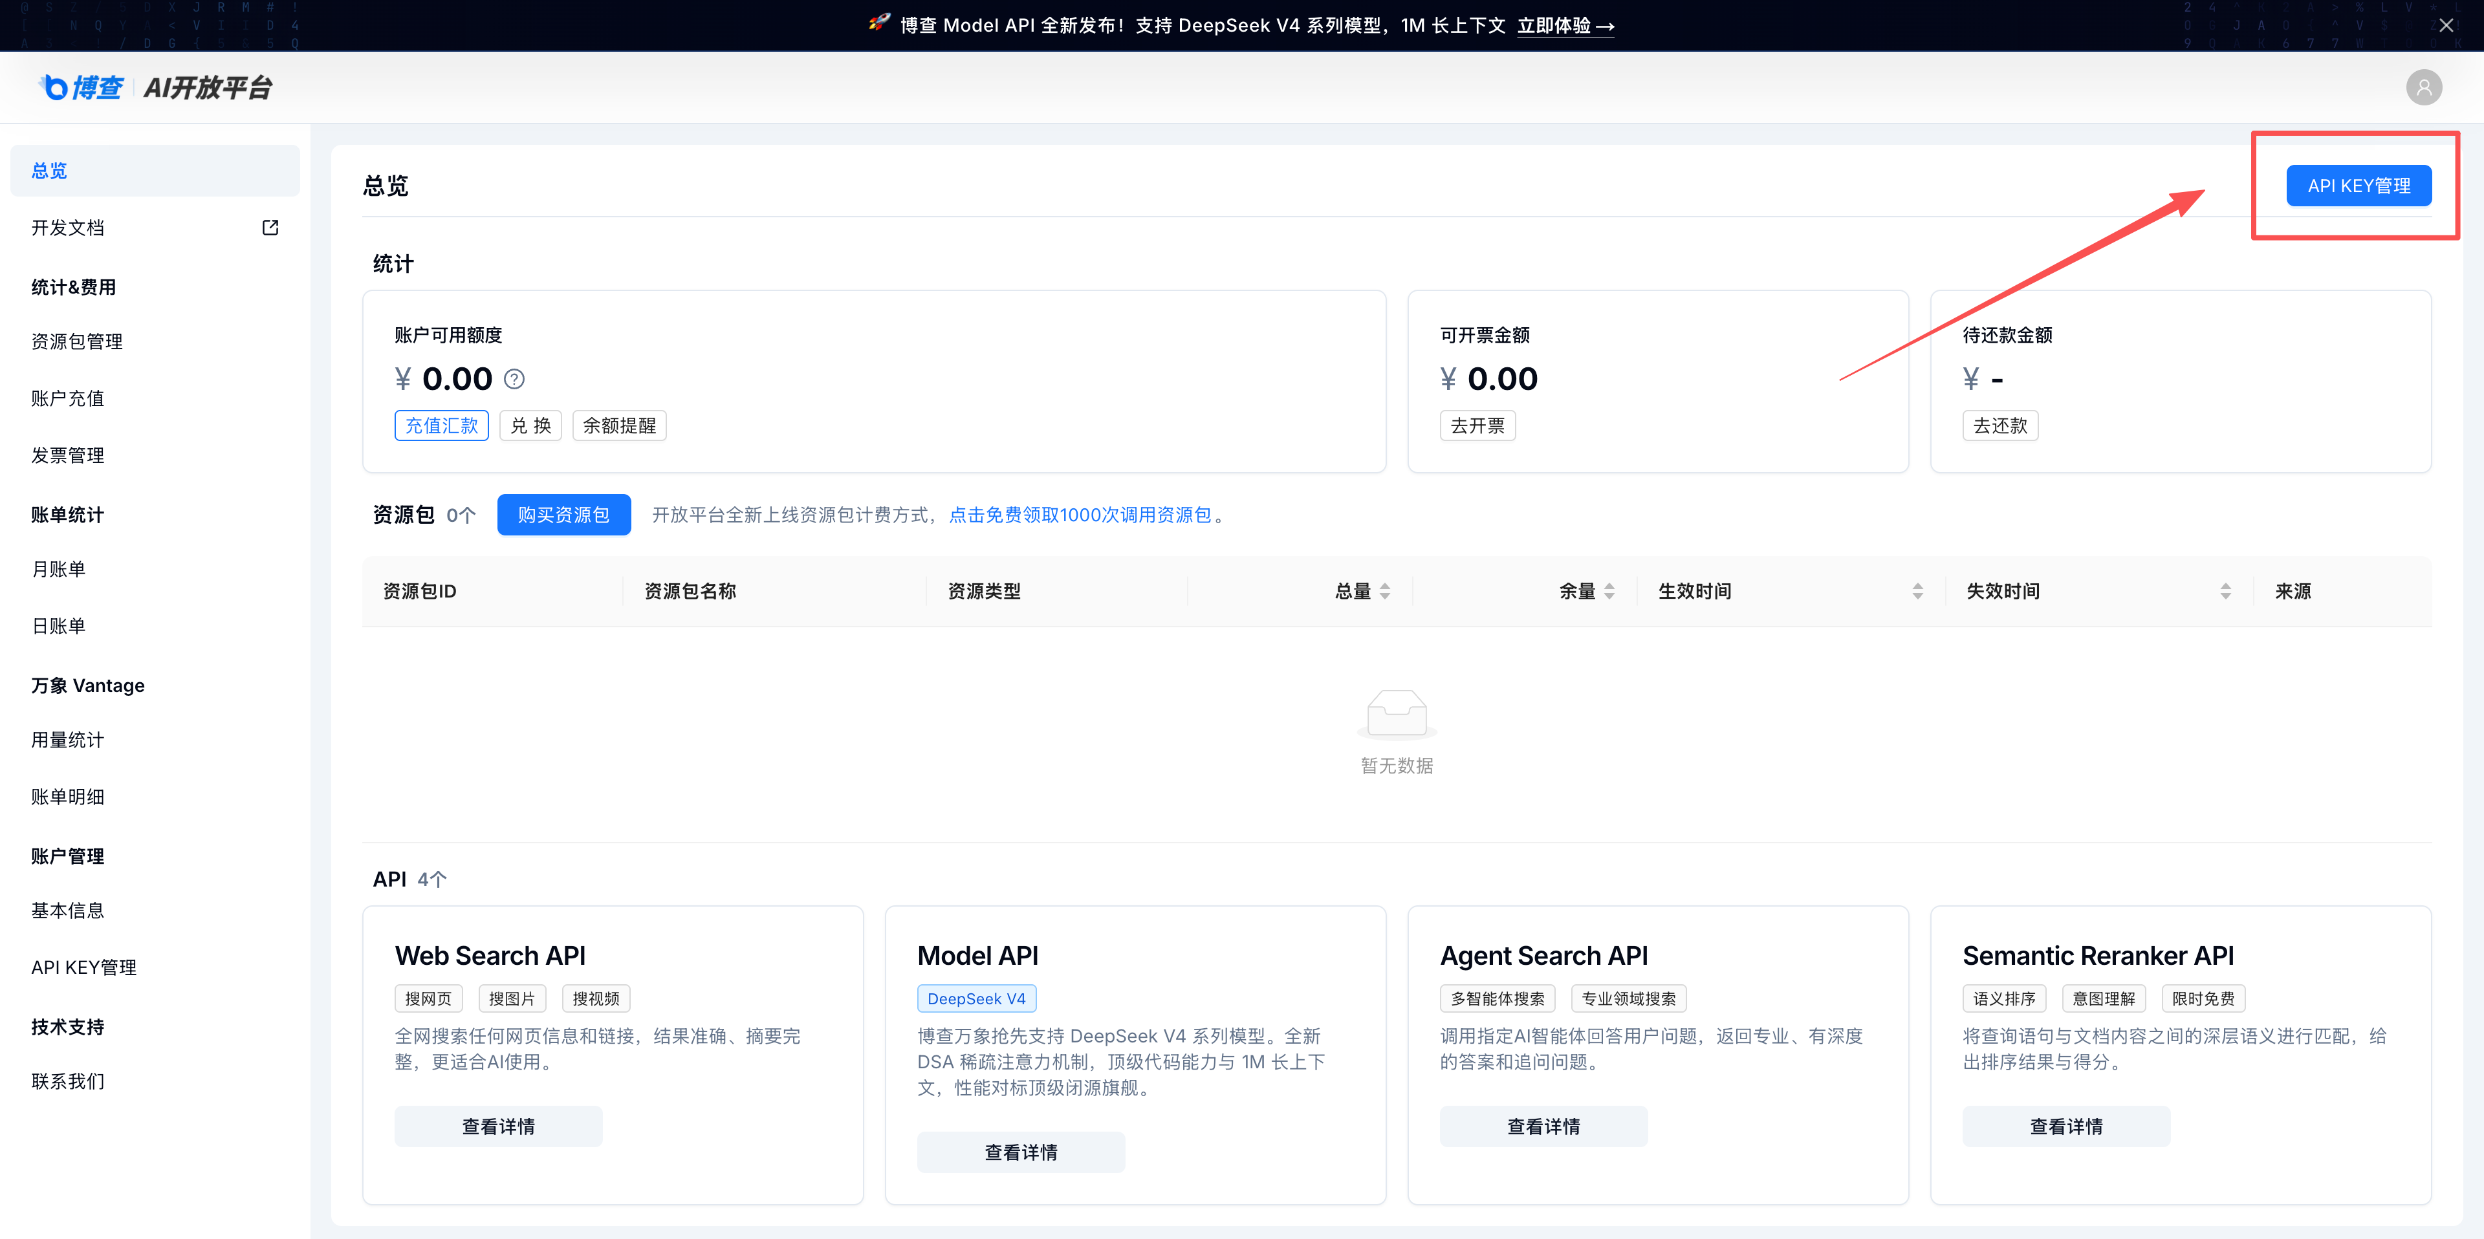View details of Model API
The image size is (2484, 1239).
pyautogui.click(x=1021, y=1152)
